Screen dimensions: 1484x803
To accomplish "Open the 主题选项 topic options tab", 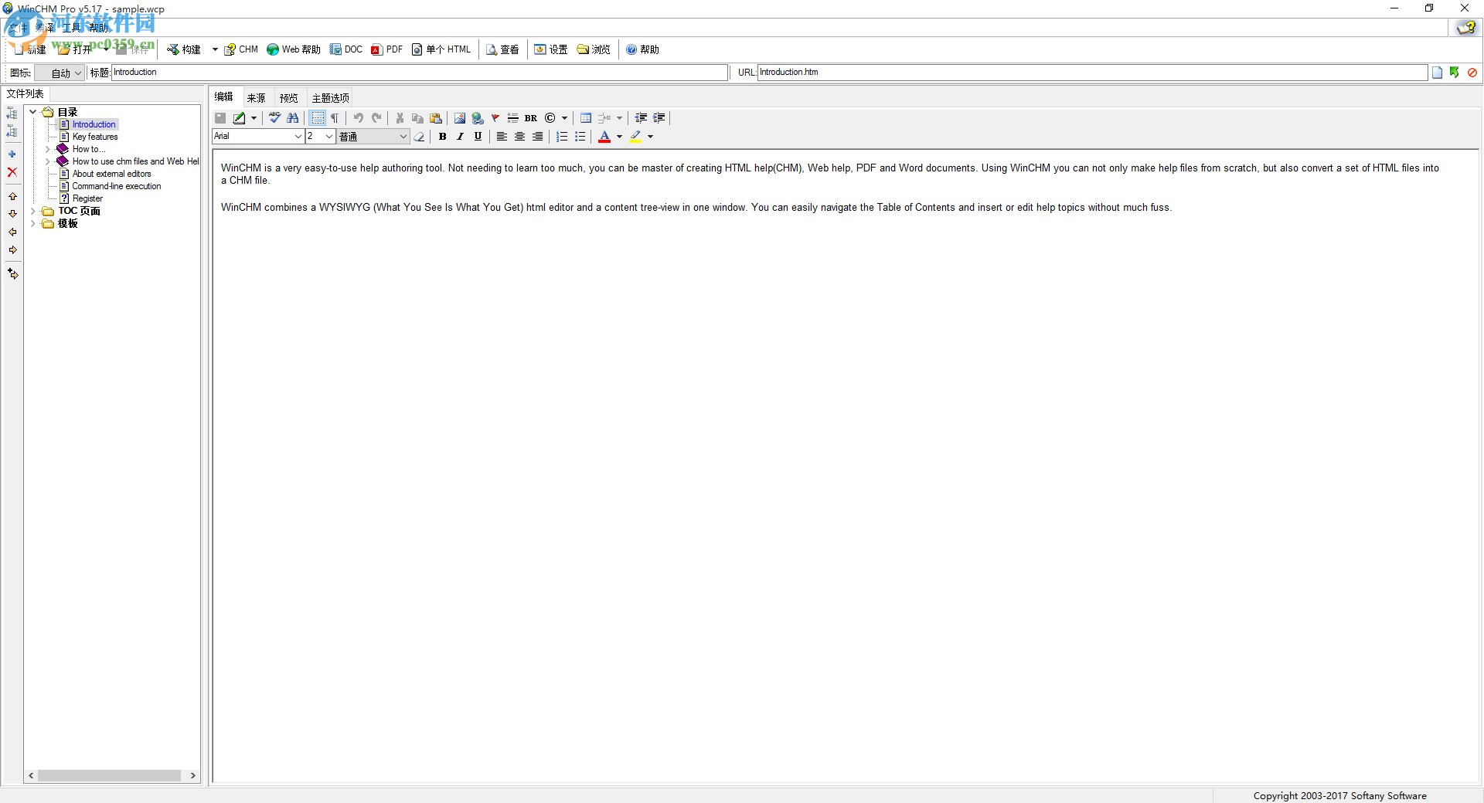I will 330,98.
